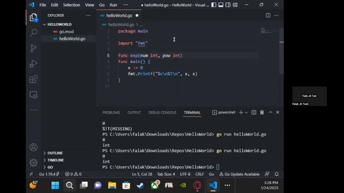Open the Source Control view
The width and height of the screenshot is (344, 193).
coord(33,48)
